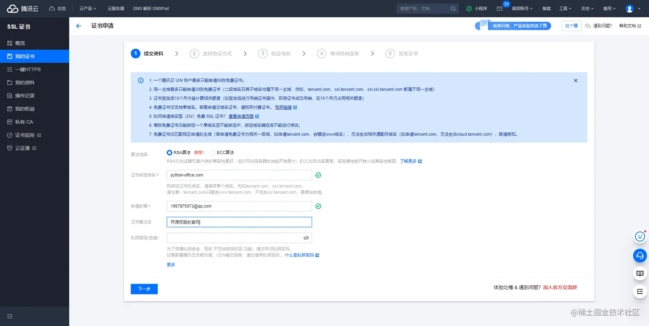The height and width of the screenshot is (326, 649).
Task: Click the back arrow beside 证书申请
Action: pos(78,26)
